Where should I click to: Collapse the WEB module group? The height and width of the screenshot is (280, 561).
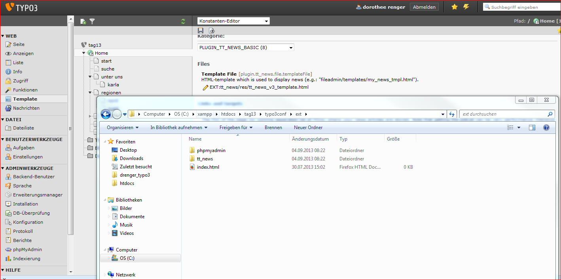tap(2, 36)
